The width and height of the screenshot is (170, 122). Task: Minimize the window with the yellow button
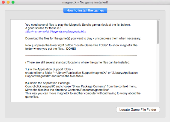coord(8,2)
